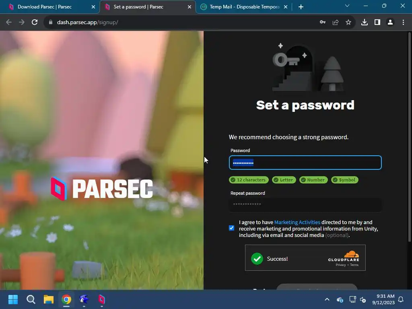The image size is (412, 309).
Task: Restore down the Chrome window
Action: 384,6
